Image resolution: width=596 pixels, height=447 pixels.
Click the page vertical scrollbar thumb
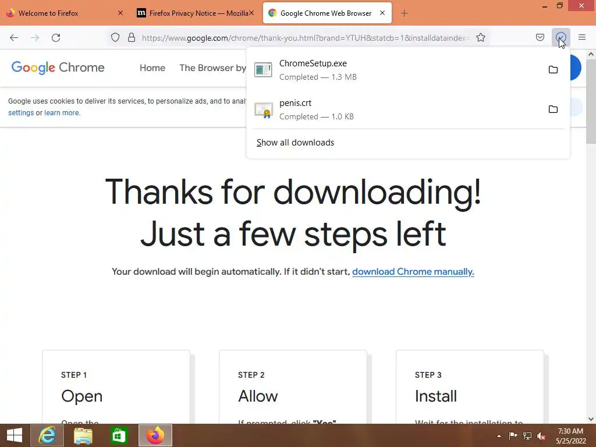591,101
